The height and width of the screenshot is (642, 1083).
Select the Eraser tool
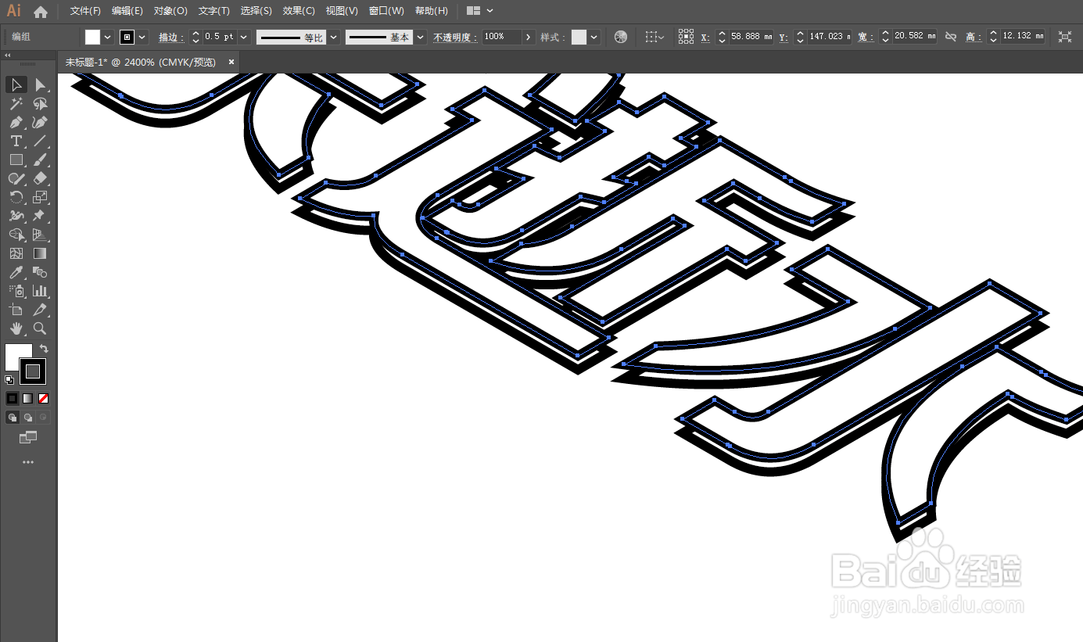coord(40,178)
